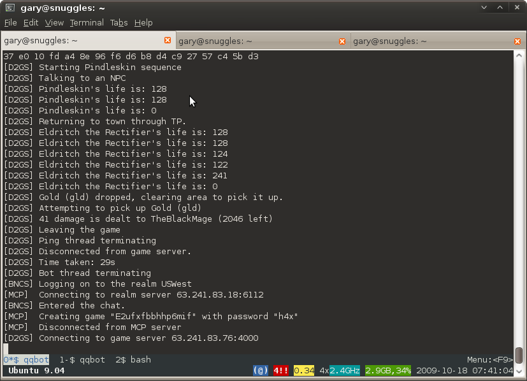
Task: Click the 2.4GHz CPU frequency indicator
Action: coord(345,370)
